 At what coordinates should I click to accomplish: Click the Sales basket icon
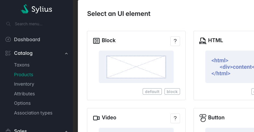8,130
